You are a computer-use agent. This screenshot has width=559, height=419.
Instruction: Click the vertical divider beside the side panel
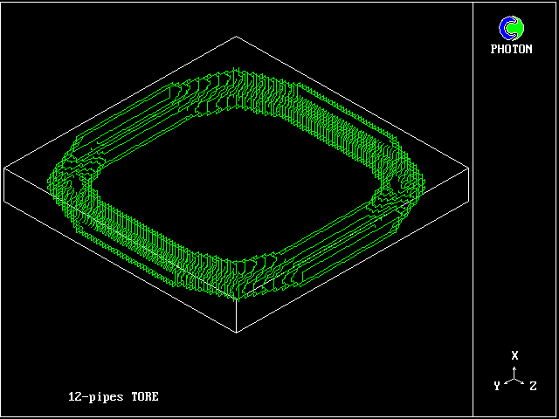coord(473,209)
